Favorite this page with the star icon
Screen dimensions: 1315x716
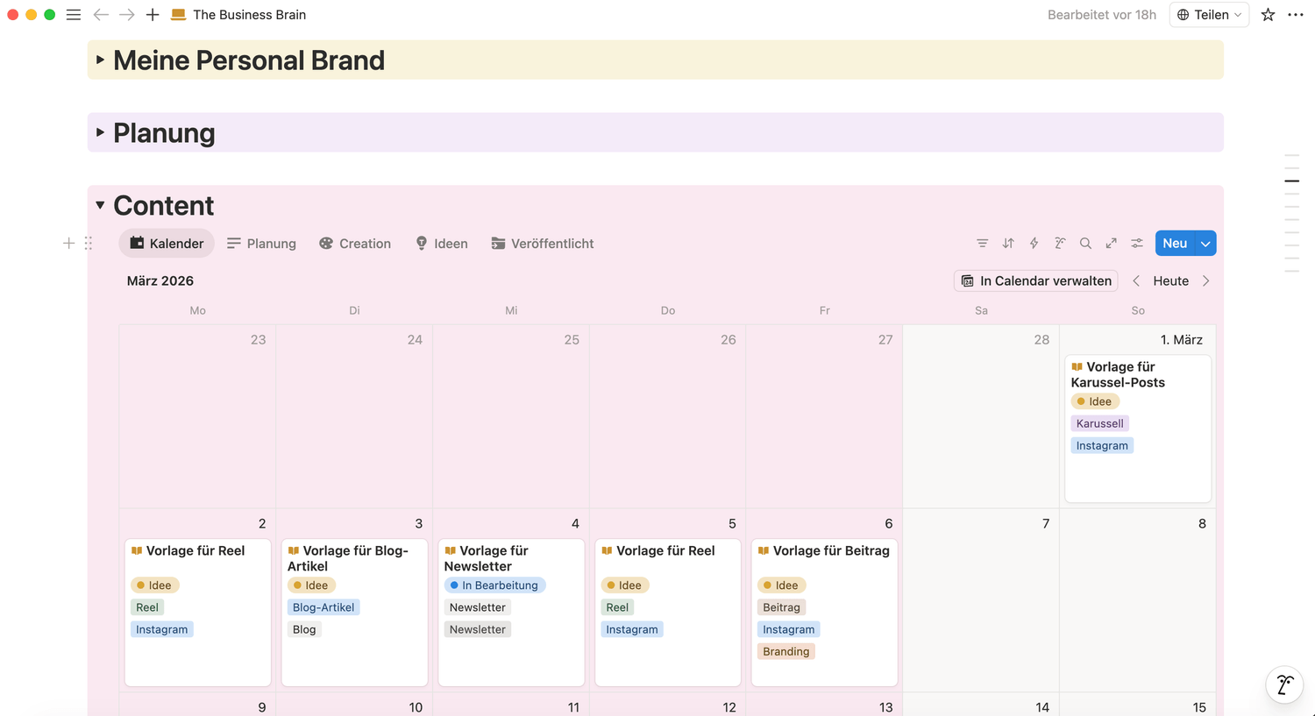point(1268,15)
